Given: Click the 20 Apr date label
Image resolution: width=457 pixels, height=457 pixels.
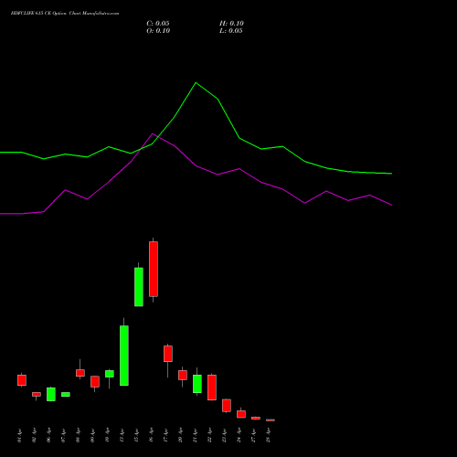Looking at the screenshot, I should (x=181, y=436).
